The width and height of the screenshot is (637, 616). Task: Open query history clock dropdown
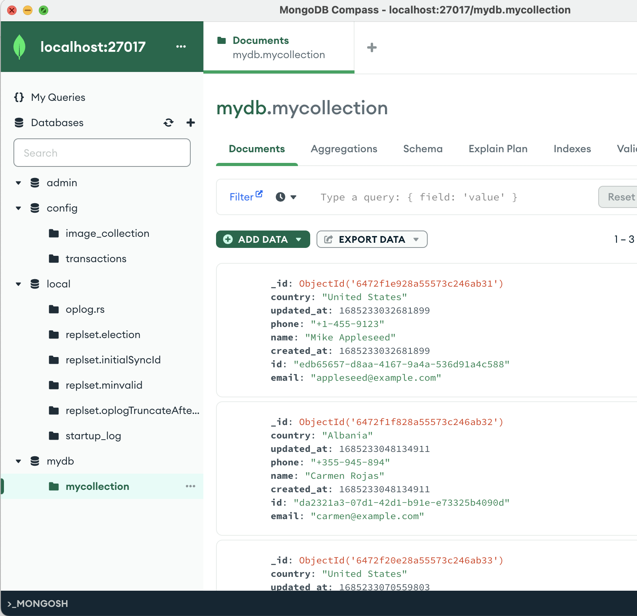tap(286, 197)
